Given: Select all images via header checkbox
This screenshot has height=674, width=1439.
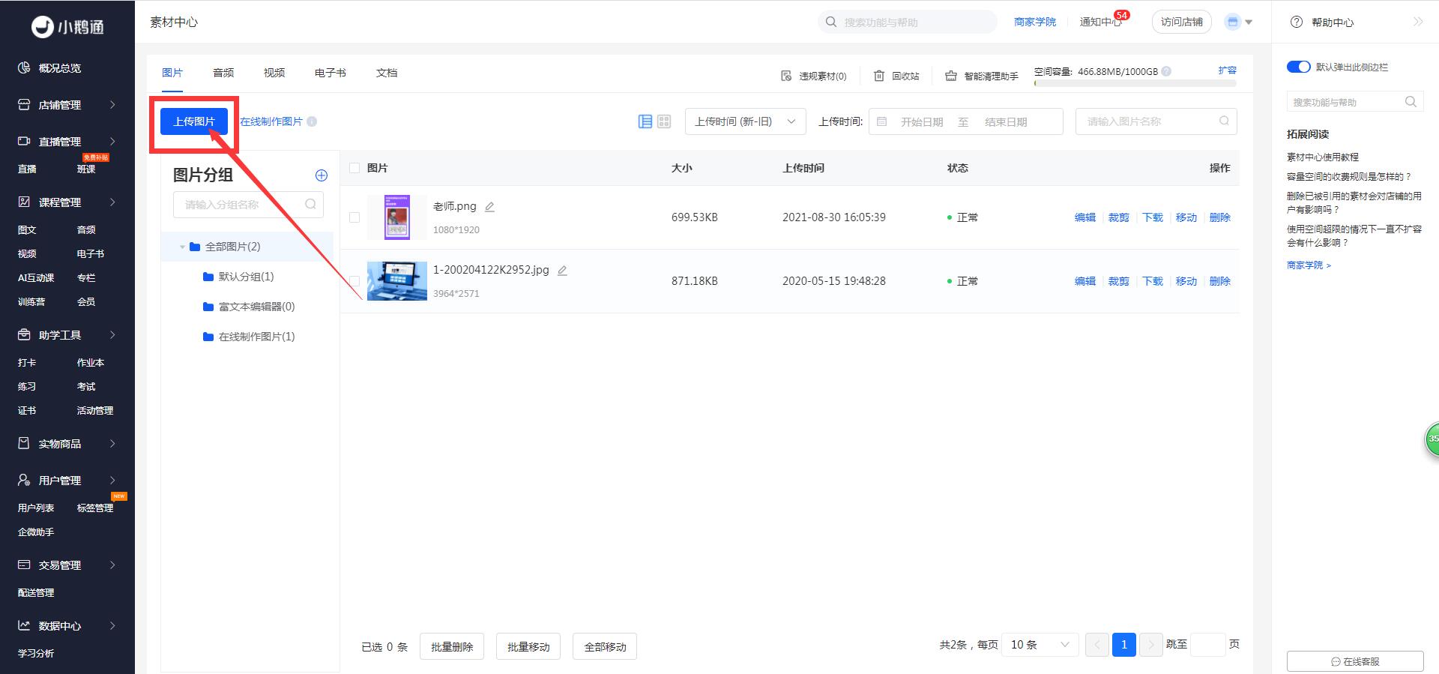Looking at the screenshot, I should [x=355, y=168].
